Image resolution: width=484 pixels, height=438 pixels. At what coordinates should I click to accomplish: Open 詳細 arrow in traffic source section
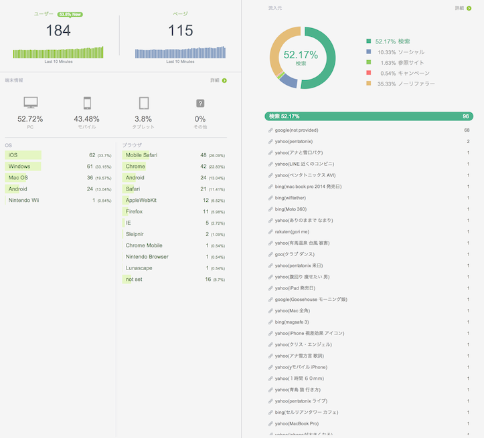[x=469, y=8]
